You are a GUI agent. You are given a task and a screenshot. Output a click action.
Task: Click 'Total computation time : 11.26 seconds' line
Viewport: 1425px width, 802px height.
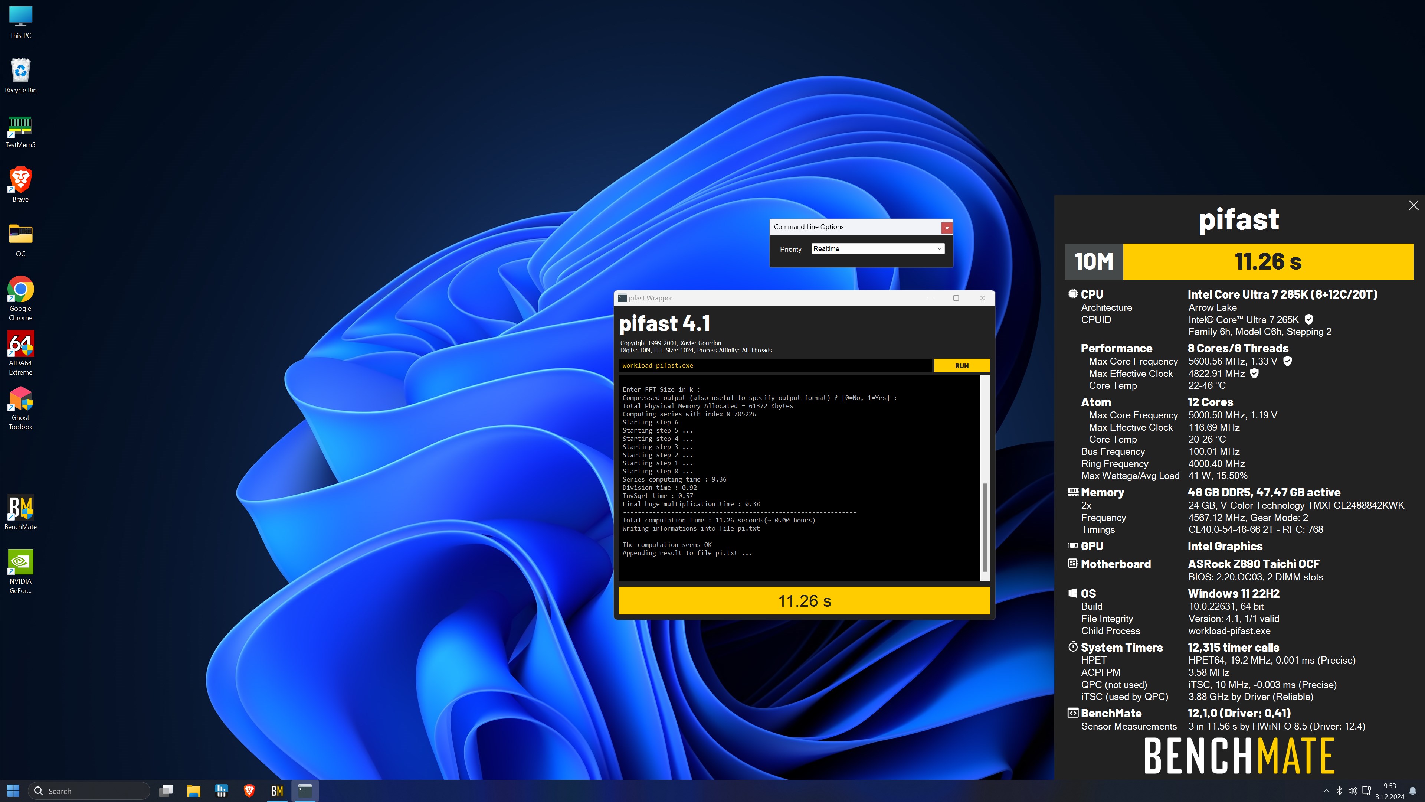718,520
